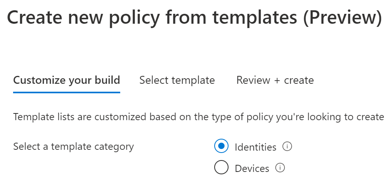The height and width of the screenshot is (183, 388).
Task: Choose the Devices radio button
Action: [221, 168]
